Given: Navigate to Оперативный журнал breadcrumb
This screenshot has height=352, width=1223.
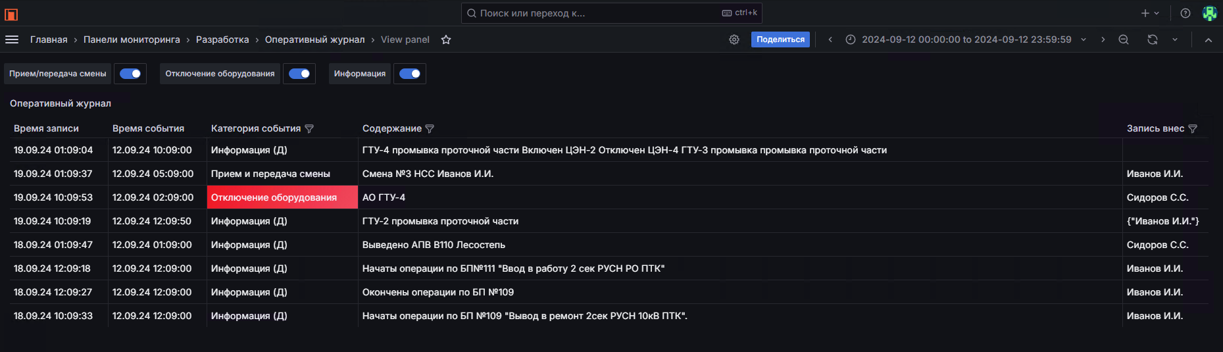Looking at the screenshot, I should pos(314,39).
